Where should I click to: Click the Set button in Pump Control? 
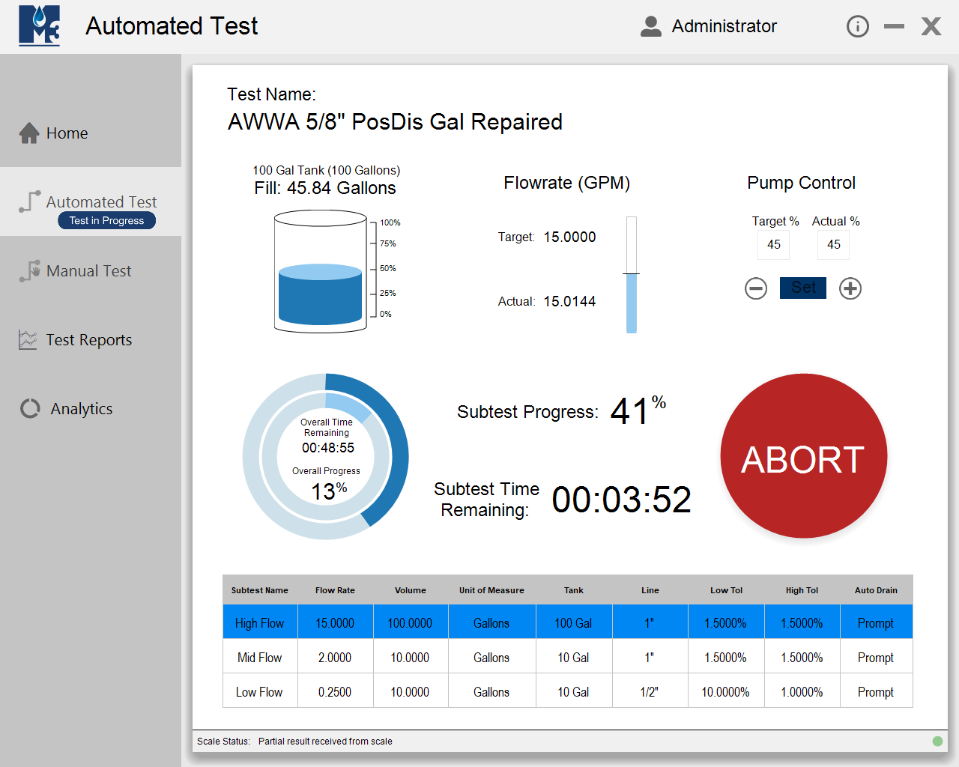(x=802, y=288)
